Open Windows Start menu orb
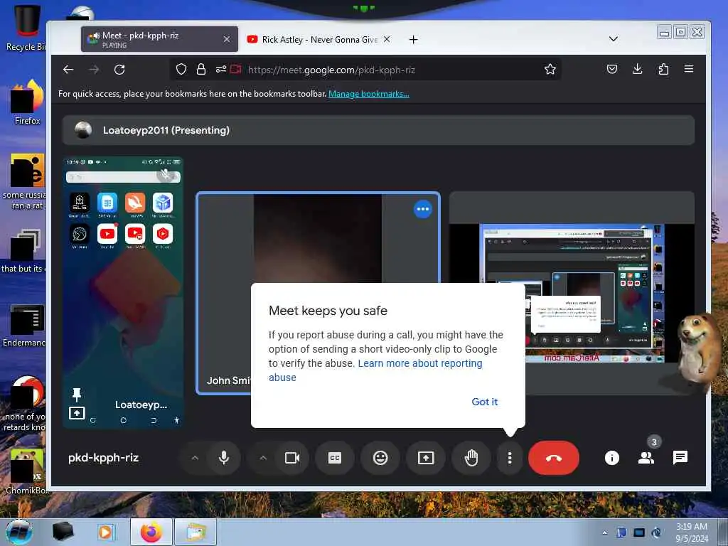Viewport: 728px width, 546px height. click(19, 532)
